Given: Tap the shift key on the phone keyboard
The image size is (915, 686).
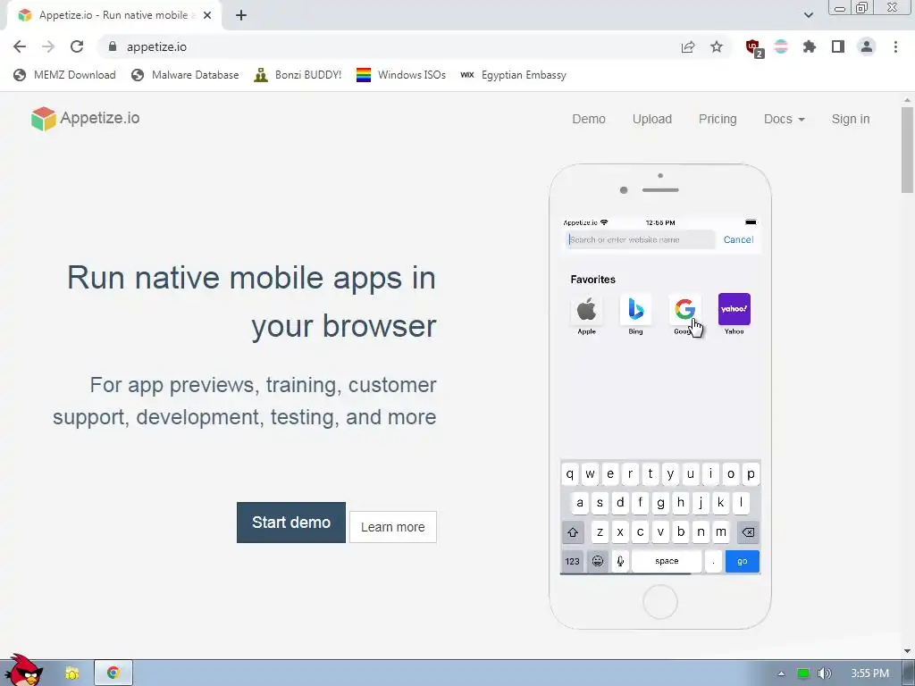Looking at the screenshot, I should (573, 532).
